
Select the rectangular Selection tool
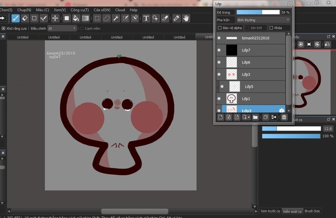[97, 18]
